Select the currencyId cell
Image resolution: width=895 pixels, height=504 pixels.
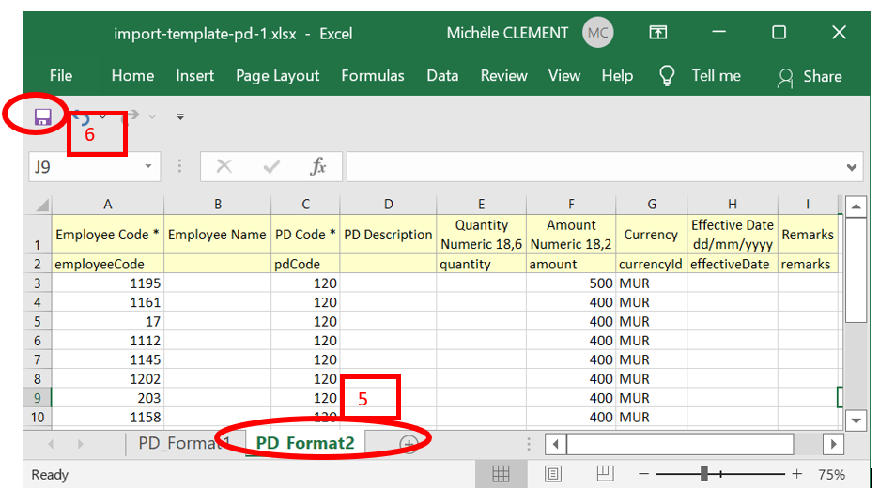[x=651, y=264]
